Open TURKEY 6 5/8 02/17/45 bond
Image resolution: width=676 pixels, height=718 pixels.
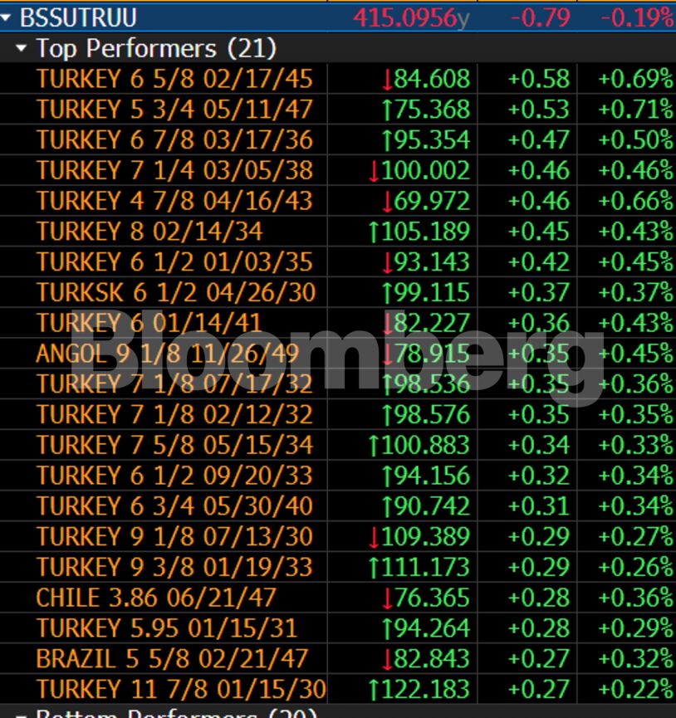click(x=174, y=79)
